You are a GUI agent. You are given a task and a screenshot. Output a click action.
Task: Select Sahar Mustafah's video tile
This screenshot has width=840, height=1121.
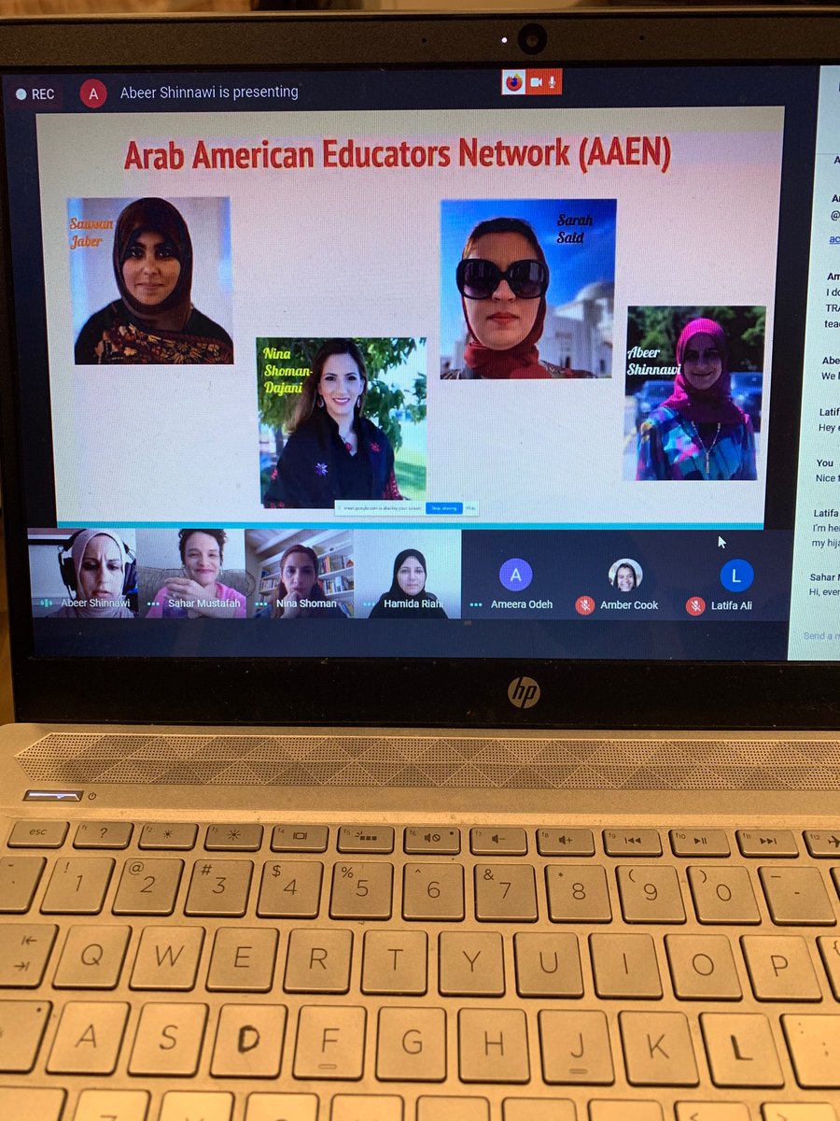pos(191,573)
